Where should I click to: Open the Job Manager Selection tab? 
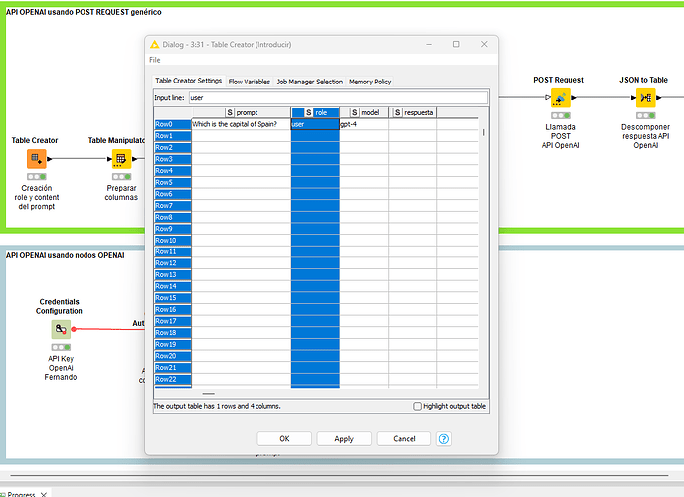click(309, 82)
